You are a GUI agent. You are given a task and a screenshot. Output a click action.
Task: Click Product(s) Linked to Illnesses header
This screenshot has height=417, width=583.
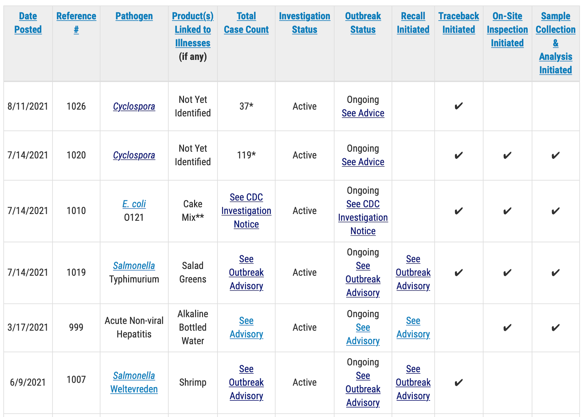click(x=193, y=29)
